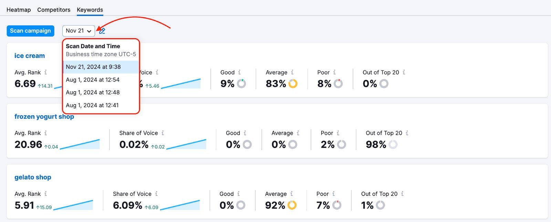Switch to the Heatmap tab
The height and width of the screenshot is (222, 551).
point(19,10)
